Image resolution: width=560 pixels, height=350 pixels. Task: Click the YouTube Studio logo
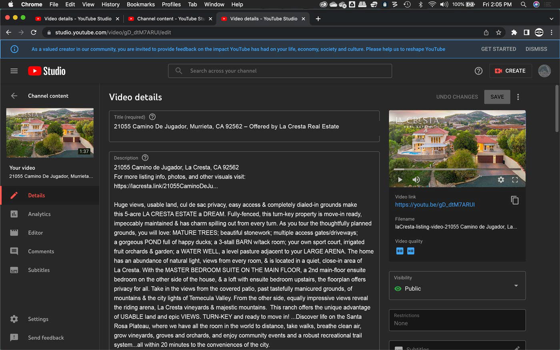pyautogui.click(x=47, y=71)
